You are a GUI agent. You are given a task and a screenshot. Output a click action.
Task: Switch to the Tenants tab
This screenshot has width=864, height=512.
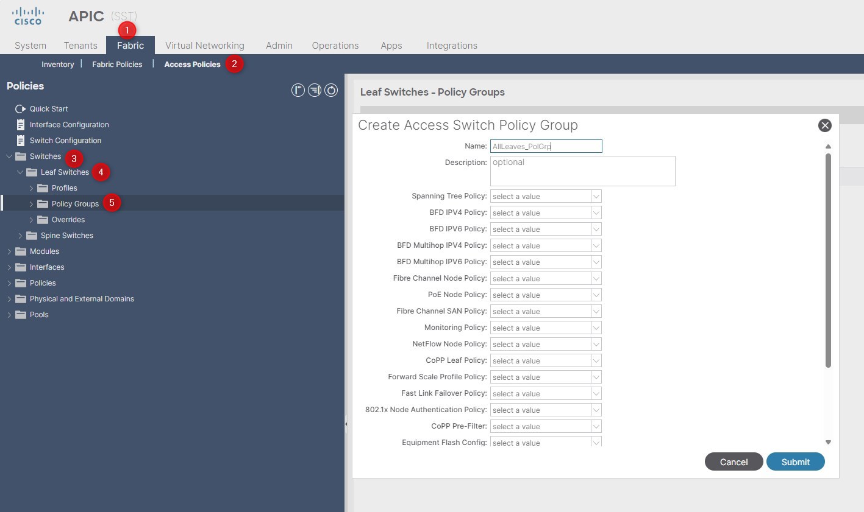(x=80, y=46)
